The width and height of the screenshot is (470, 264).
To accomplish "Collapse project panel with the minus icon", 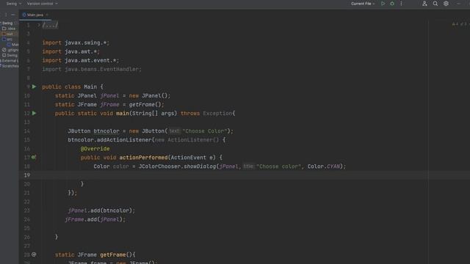I will (13, 15).
